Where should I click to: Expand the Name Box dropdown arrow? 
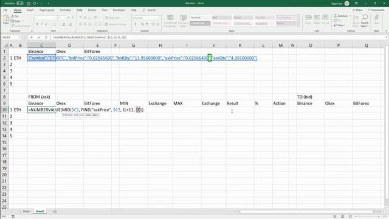coord(19,37)
